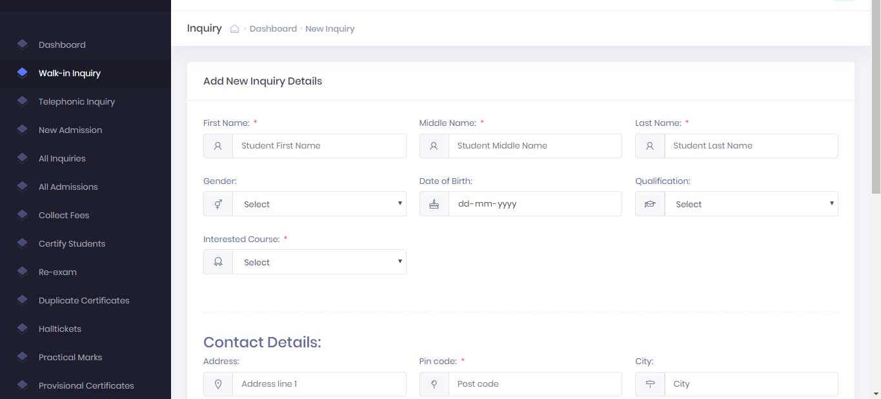Click the diamond icon beside Dashboard

(x=23, y=45)
